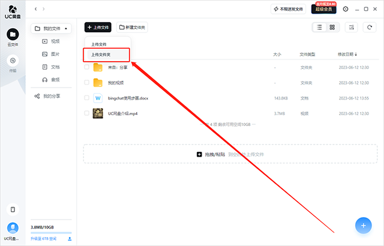Click the Word icon of bingchat file

point(98,98)
